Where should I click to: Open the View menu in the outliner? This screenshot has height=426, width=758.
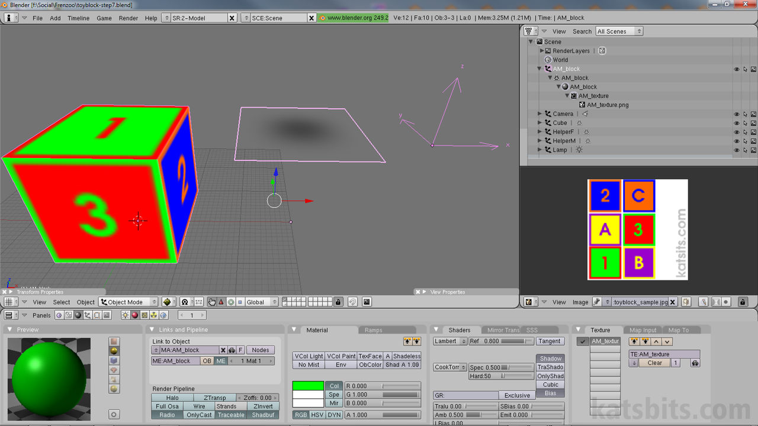[x=558, y=31]
